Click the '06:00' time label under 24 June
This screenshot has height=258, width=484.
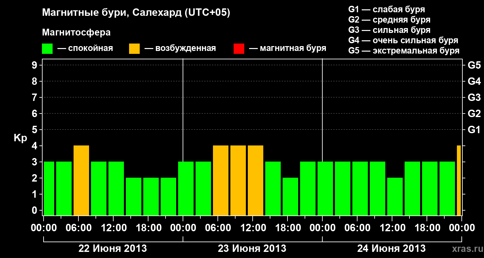coord(357,228)
